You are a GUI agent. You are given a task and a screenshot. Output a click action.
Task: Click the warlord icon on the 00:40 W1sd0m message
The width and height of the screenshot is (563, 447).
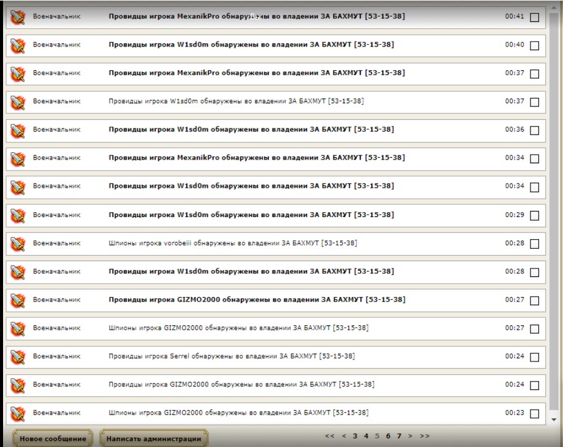point(18,45)
